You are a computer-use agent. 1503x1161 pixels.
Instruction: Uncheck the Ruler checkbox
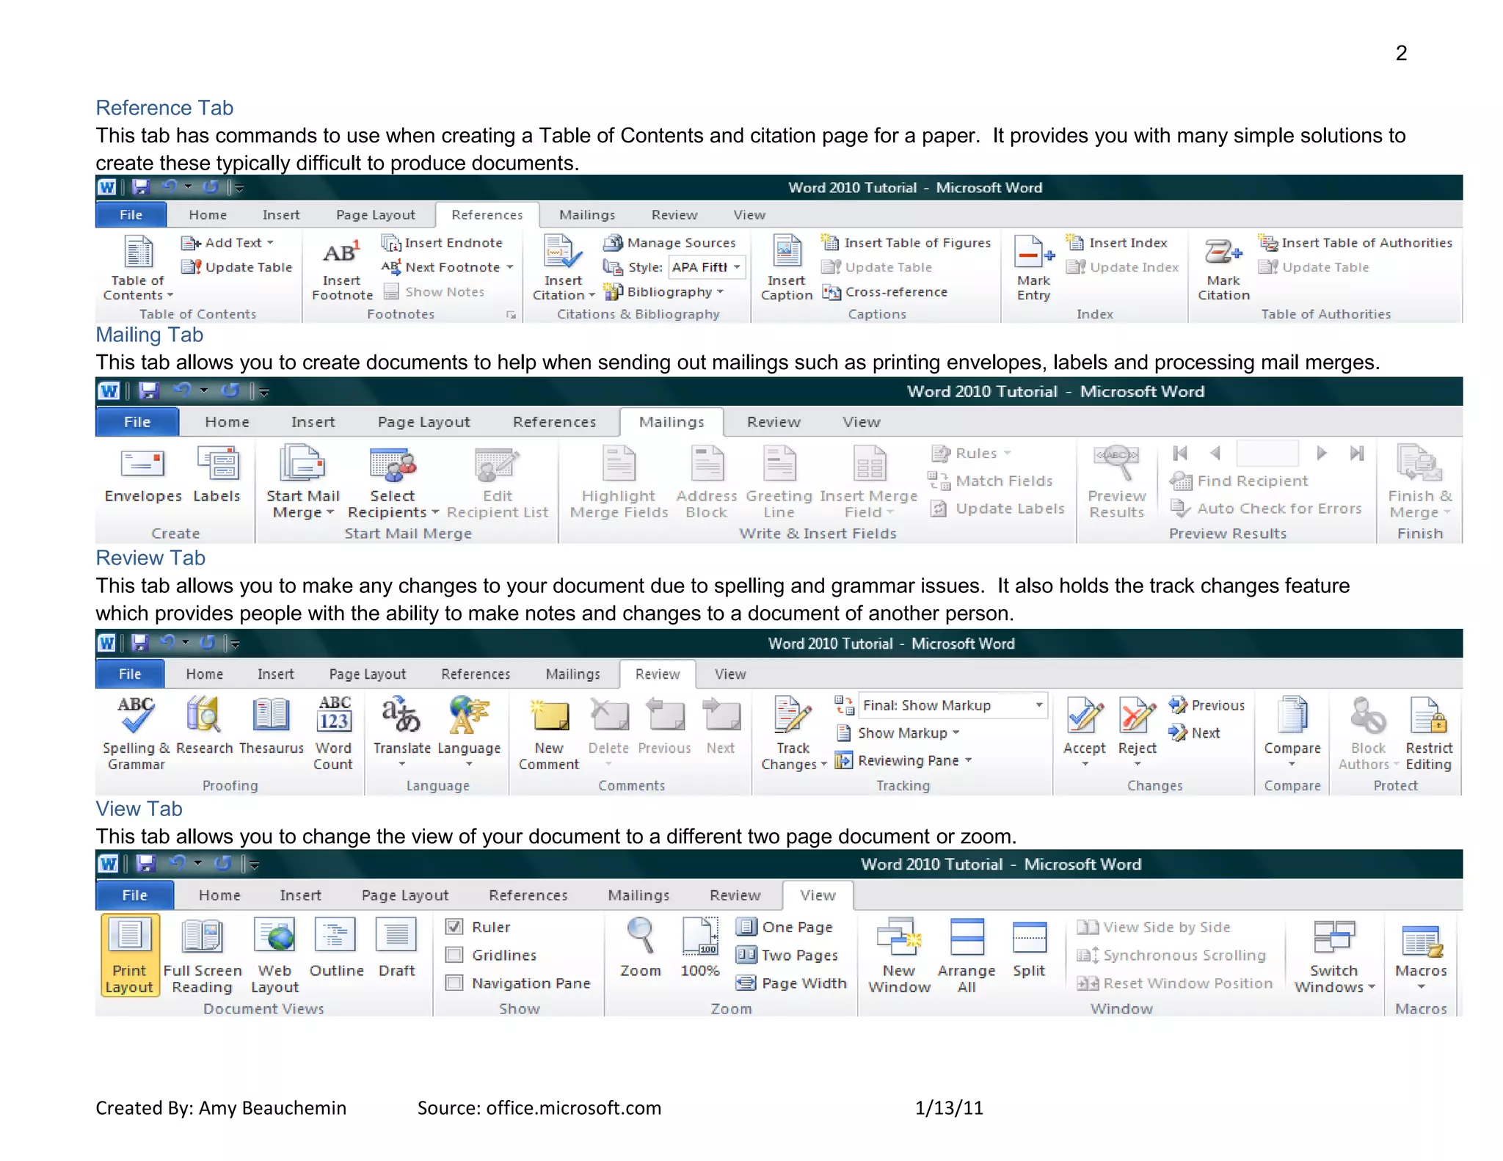coord(455,927)
